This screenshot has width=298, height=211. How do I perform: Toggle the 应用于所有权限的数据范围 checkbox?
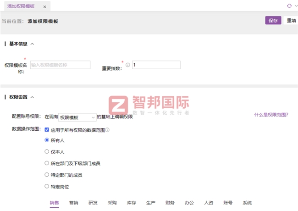tap(47, 130)
